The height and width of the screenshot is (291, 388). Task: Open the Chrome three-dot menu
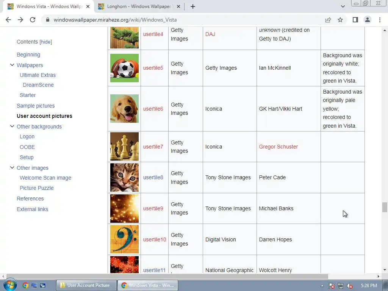pyautogui.click(x=380, y=20)
